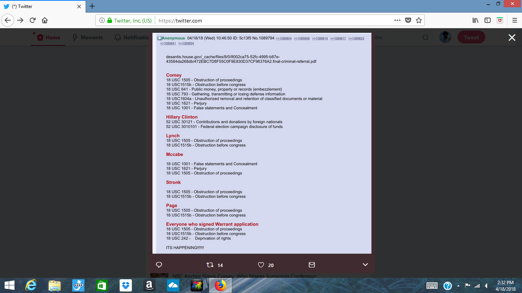This screenshot has width=522, height=293.
Task: Open Dropbox from the taskbar
Action: click(125, 285)
